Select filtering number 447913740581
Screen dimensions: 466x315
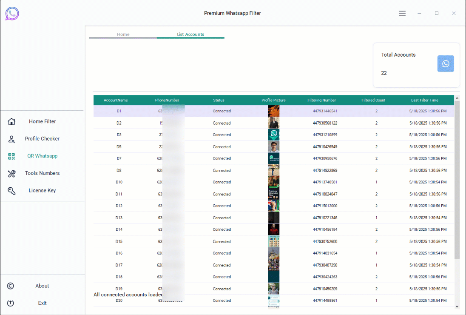pyautogui.click(x=325, y=182)
